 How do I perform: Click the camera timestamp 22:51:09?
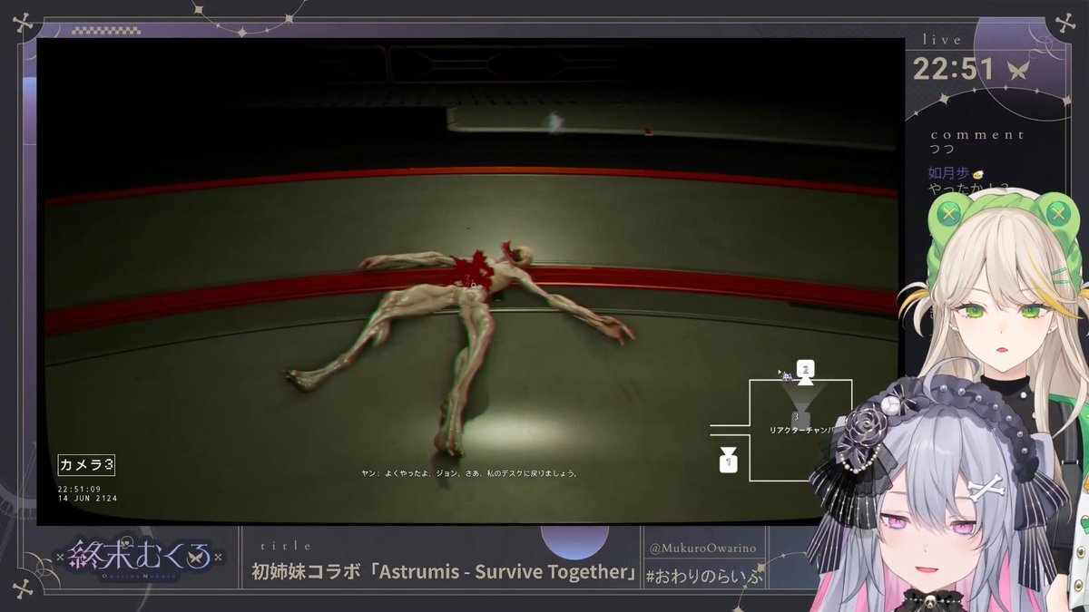[80, 489]
